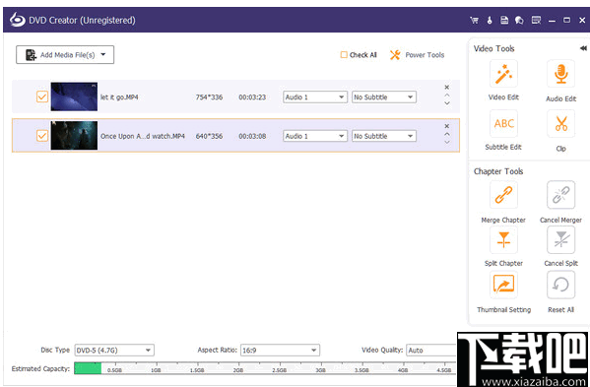
Task: Select the Clip scissors tool
Action: (560, 123)
